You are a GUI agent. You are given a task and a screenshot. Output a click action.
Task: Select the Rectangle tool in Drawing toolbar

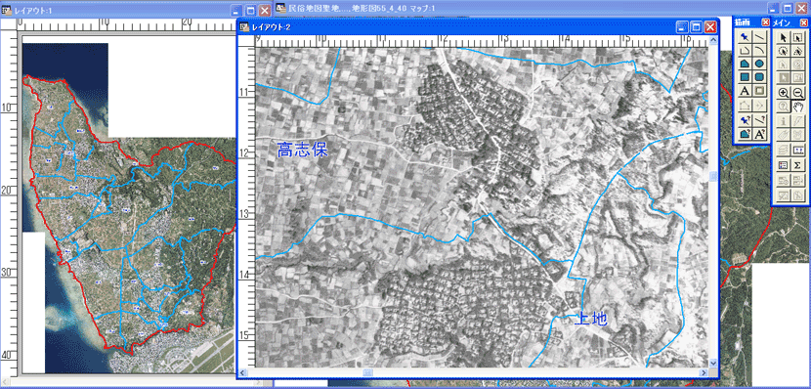(x=745, y=76)
